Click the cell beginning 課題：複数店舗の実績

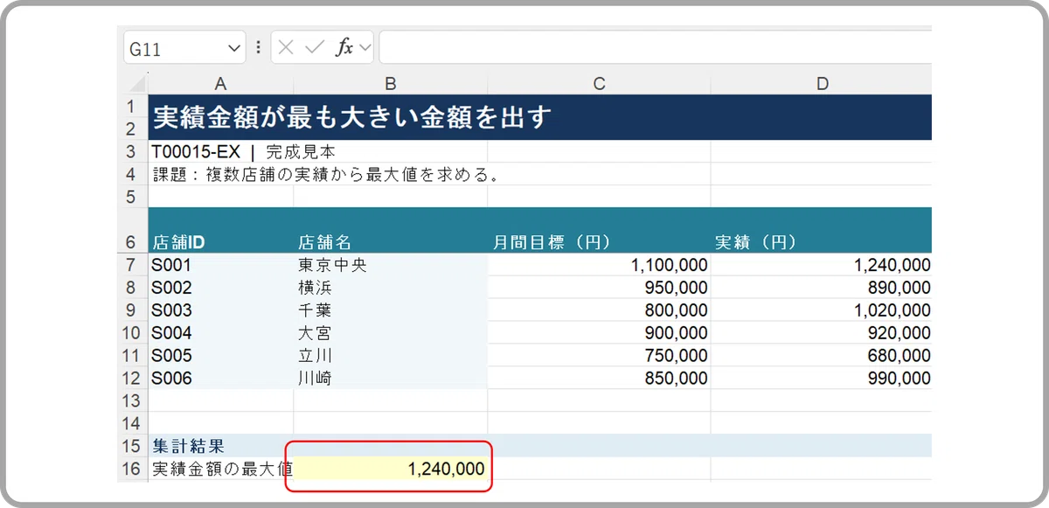tap(220, 173)
